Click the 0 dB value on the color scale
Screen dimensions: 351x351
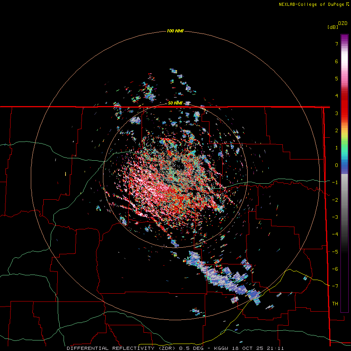[x=337, y=165]
